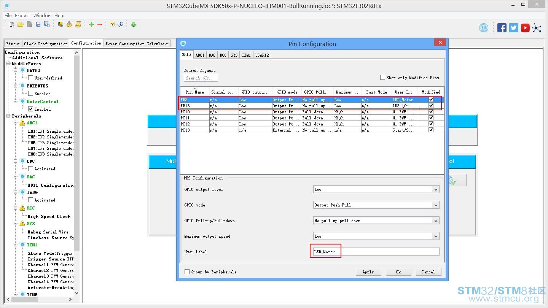Click the TIM1 cube icon in tree
This screenshot has height=308, width=548.
(x=22, y=245)
